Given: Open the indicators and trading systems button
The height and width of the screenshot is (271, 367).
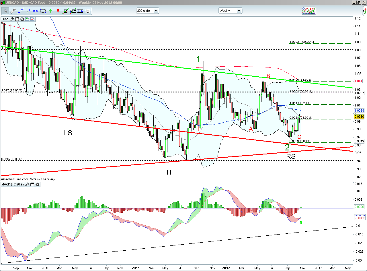Looking at the screenshot, I should (x=309, y=11).
